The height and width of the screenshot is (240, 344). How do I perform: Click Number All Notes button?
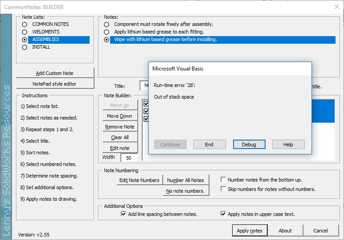[186, 180]
